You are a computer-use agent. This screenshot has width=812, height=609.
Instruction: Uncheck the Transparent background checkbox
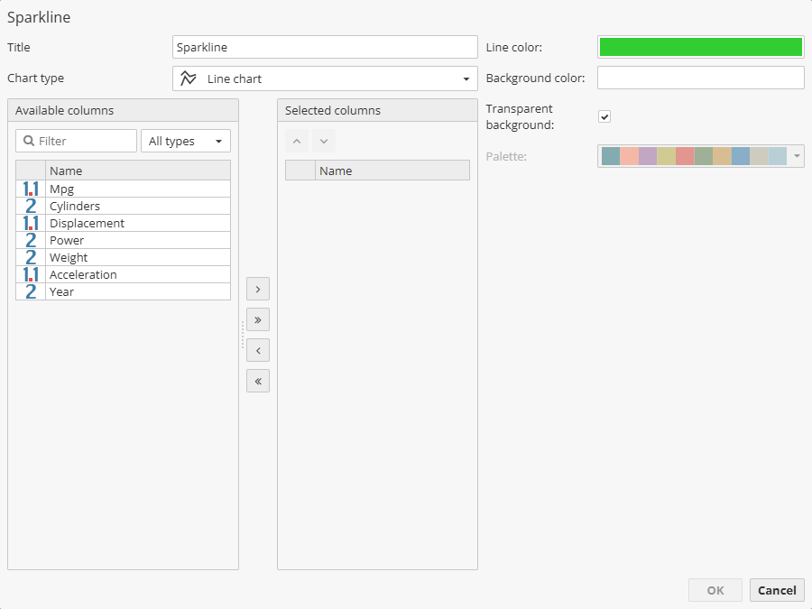click(604, 116)
